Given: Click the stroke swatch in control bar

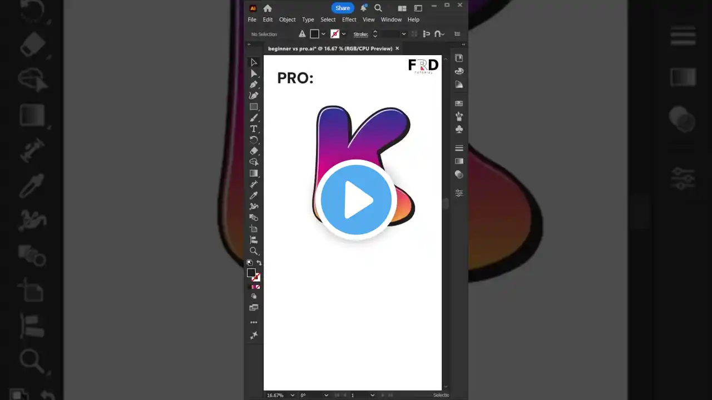Looking at the screenshot, I should pos(335,34).
